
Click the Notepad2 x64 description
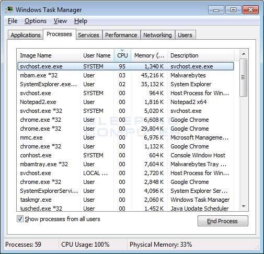(x=189, y=102)
